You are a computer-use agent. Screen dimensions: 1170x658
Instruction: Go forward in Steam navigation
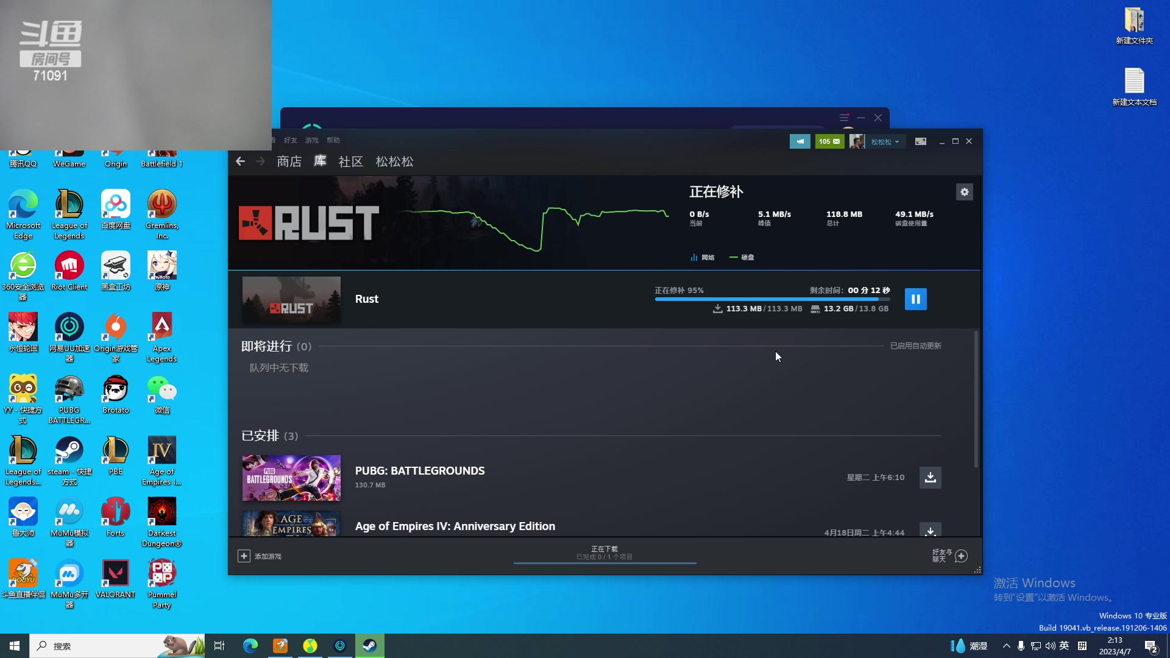click(260, 161)
